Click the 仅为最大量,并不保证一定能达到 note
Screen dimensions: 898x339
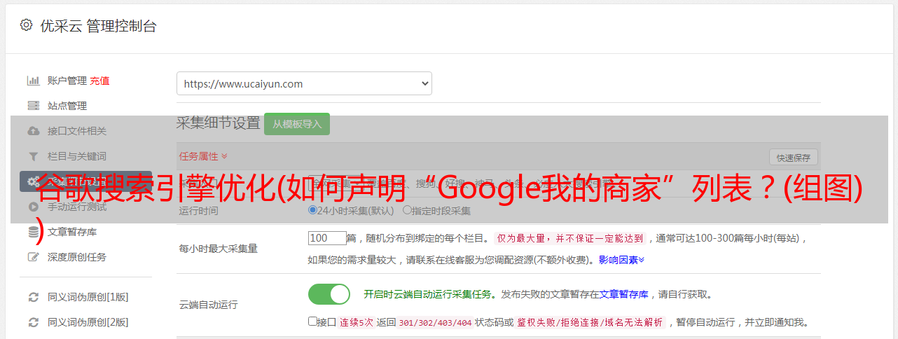tap(571, 238)
